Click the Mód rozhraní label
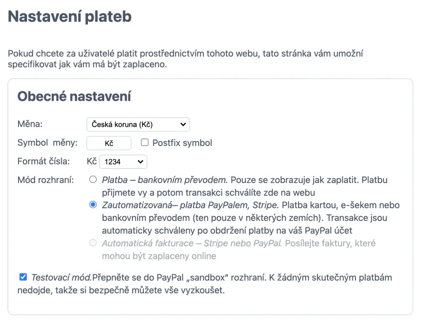The width and height of the screenshot is (424, 323). point(44,180)
